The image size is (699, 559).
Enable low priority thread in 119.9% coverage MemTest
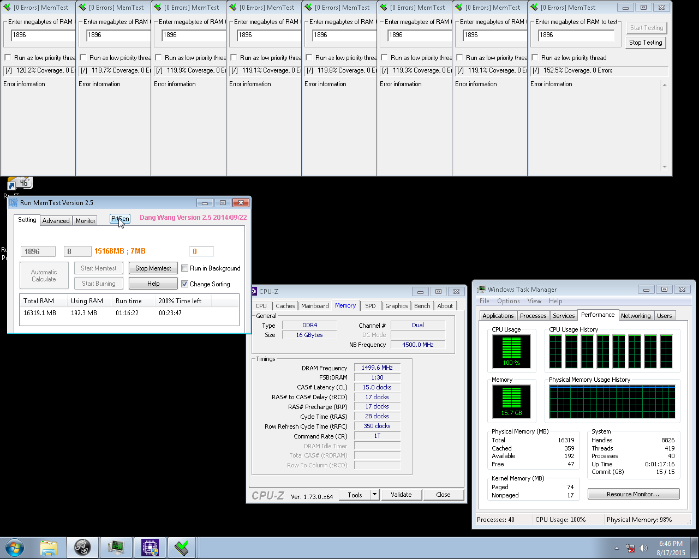point(158,57)
